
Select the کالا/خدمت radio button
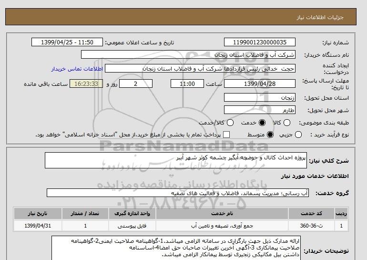230,123
